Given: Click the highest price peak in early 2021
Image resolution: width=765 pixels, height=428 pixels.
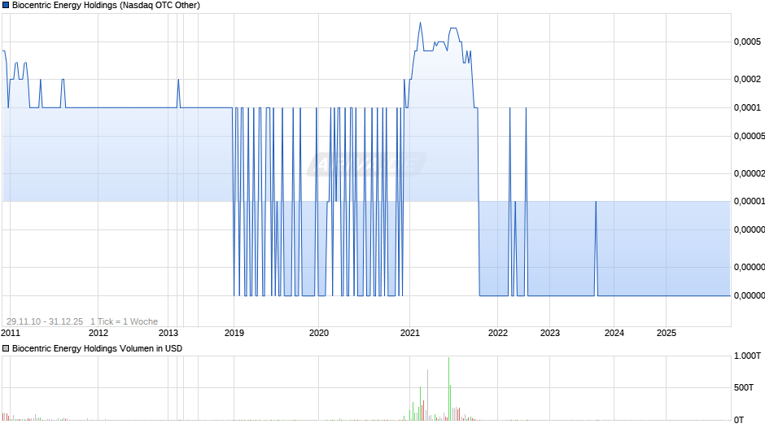Looking at the screenshot, I should pos(420,23).
